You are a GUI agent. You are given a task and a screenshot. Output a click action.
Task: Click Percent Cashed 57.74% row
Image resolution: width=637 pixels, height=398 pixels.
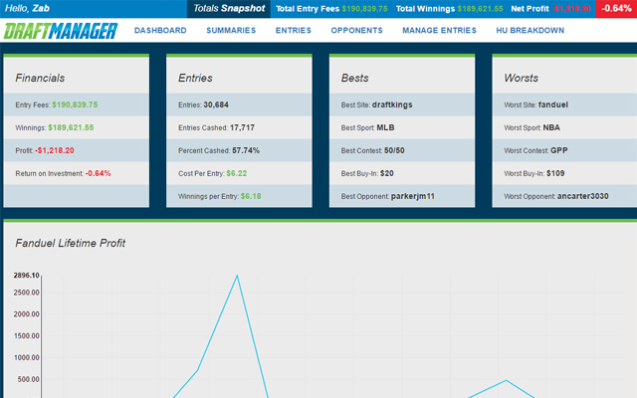coord(239,150)
